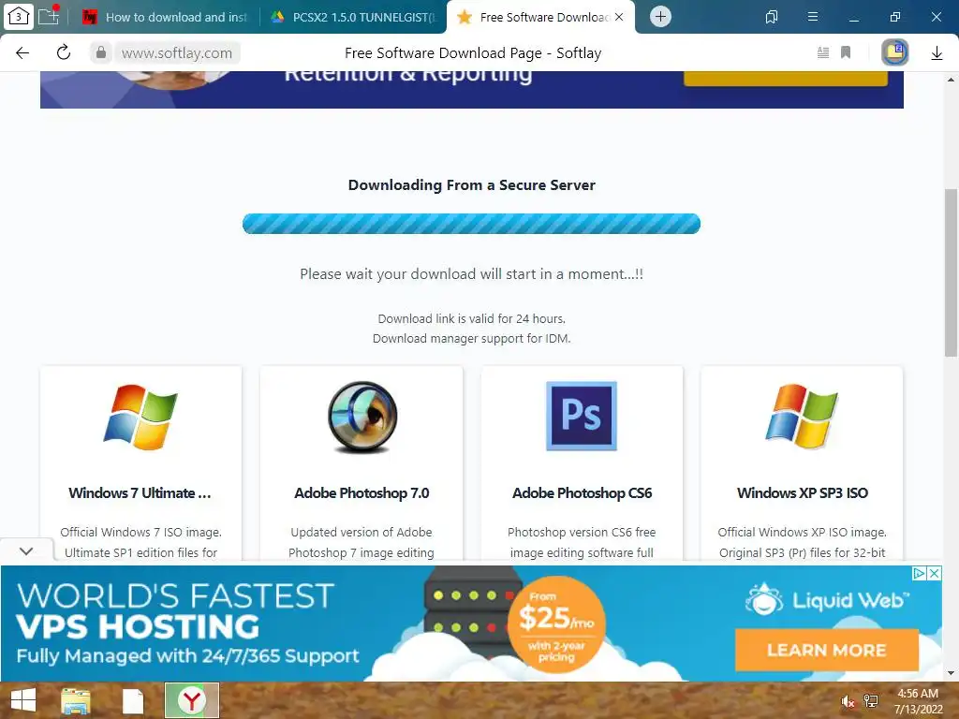Click the Yandex Browser taskbar icon
The height and width of the screenshot is (719, 959).
coord(191,700)
